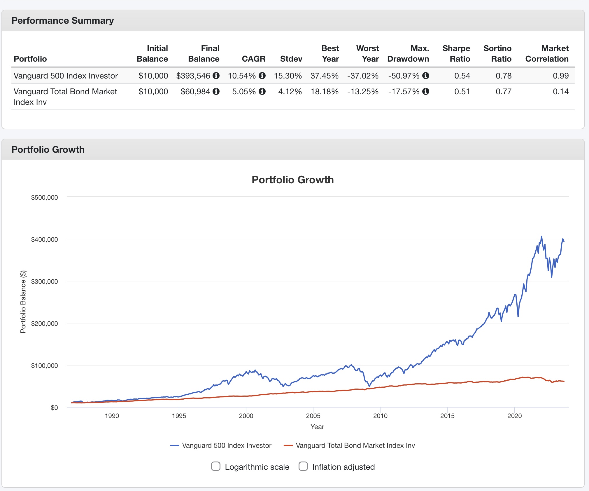Click the $300,000 y-axis label
This screenshot has width=589, height=491.
(x=45, y=281)
